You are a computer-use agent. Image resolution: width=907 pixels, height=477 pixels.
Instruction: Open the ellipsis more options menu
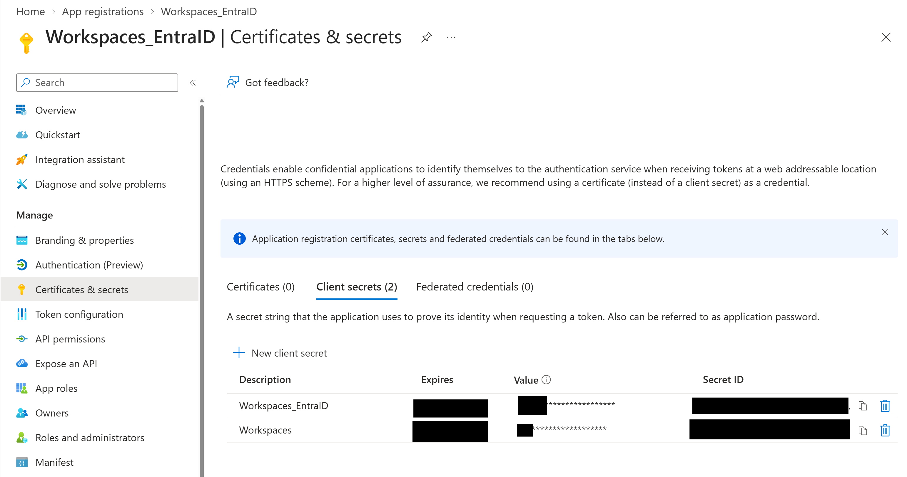(x=451, y=37)
